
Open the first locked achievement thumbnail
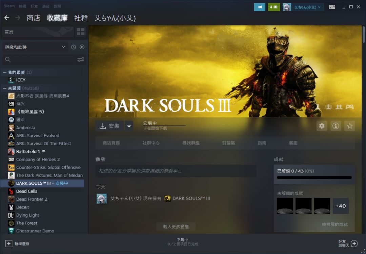click(x=285, y=206)
